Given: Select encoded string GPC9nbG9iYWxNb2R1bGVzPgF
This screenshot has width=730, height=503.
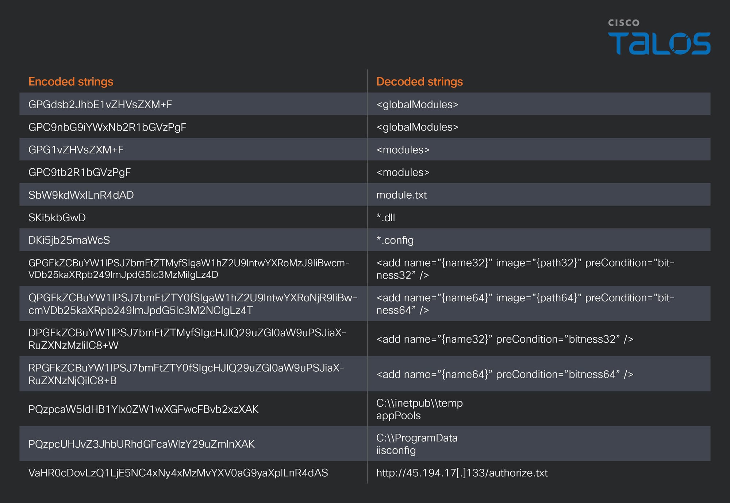Looking at the screenshot, I should tap(107, 127).
